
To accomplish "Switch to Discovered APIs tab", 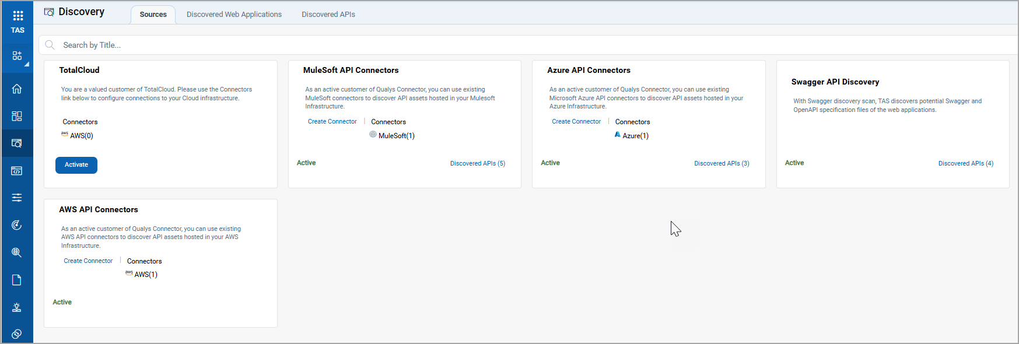I will [328, 15].
